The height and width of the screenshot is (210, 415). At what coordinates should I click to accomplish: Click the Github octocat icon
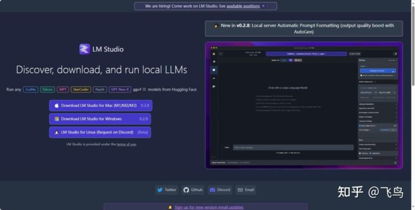[x=186, y=190]
